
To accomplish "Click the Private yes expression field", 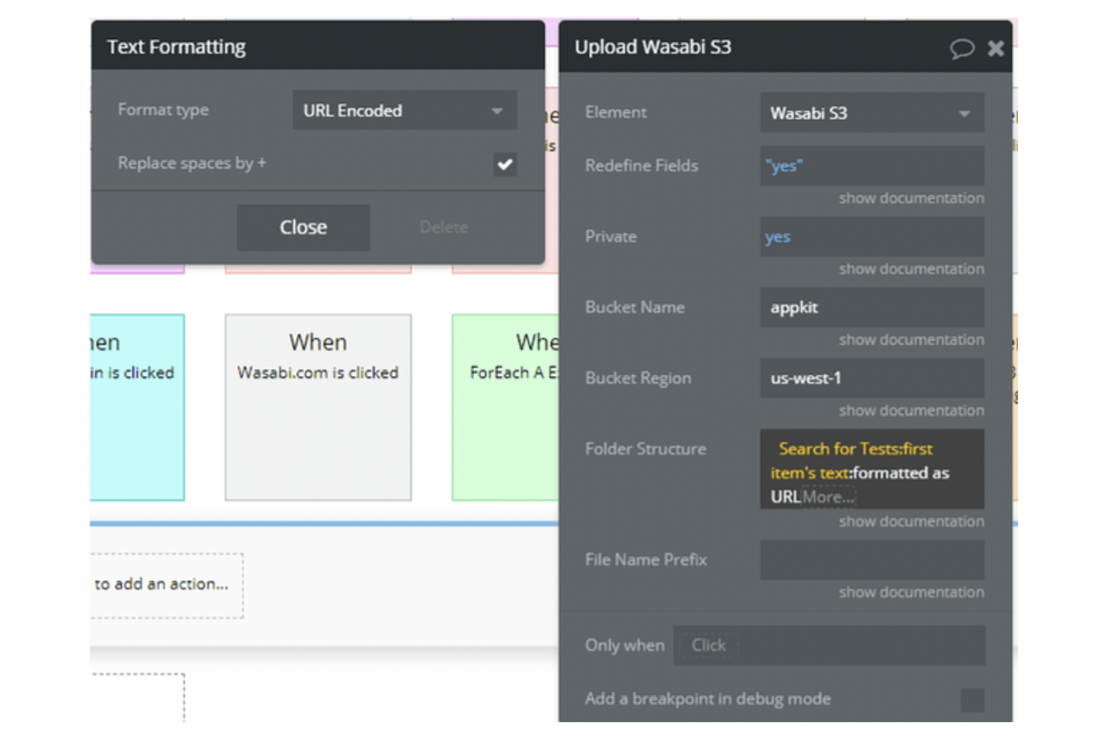I will click(x=872, y=237).
